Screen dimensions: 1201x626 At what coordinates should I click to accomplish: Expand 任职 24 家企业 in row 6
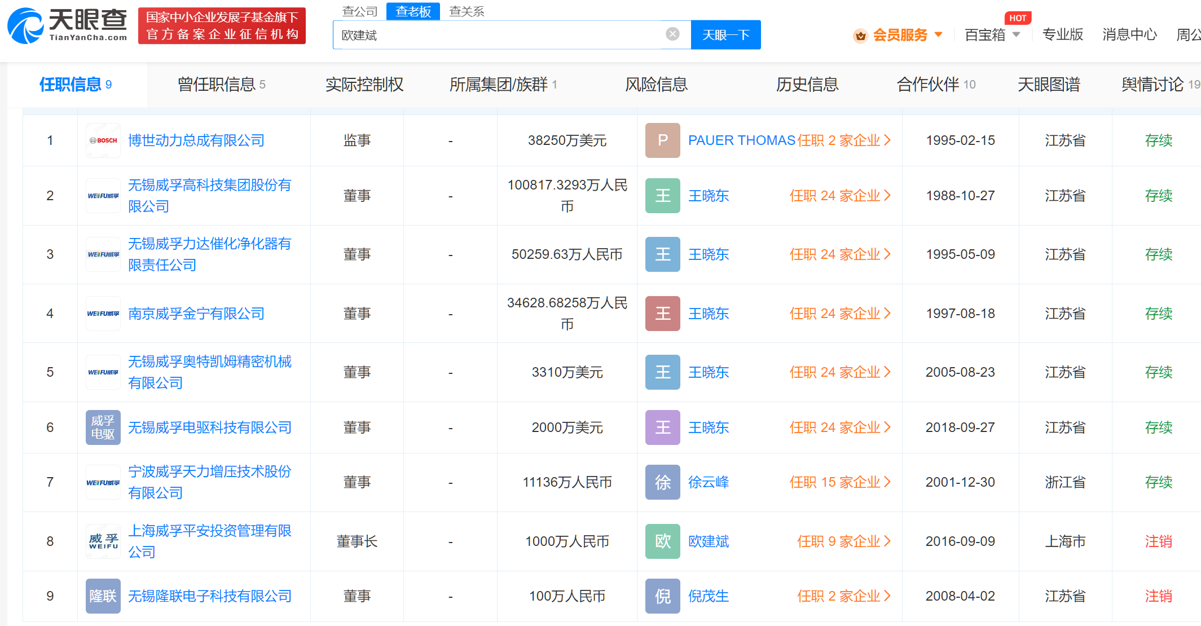point(841,427)
